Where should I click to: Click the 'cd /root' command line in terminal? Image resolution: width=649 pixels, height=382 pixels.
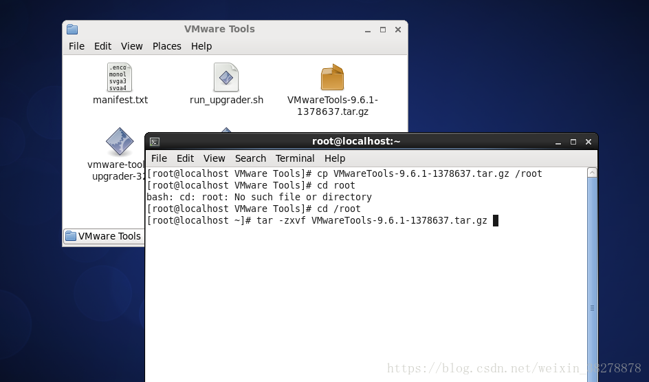pyautogui.click(x=254, y=209)
